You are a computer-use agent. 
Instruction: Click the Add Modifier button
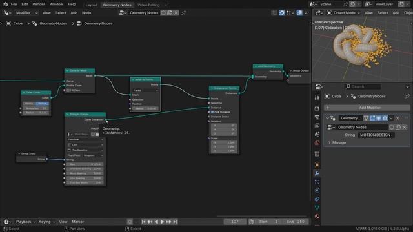click(x=367, y=108)
